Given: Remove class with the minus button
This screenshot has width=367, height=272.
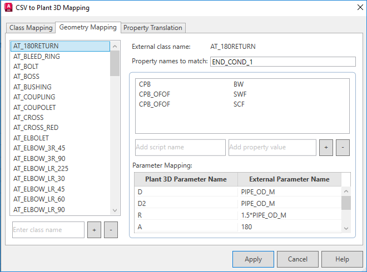Looking at the screenshot, I should click(x=111, y=230).
